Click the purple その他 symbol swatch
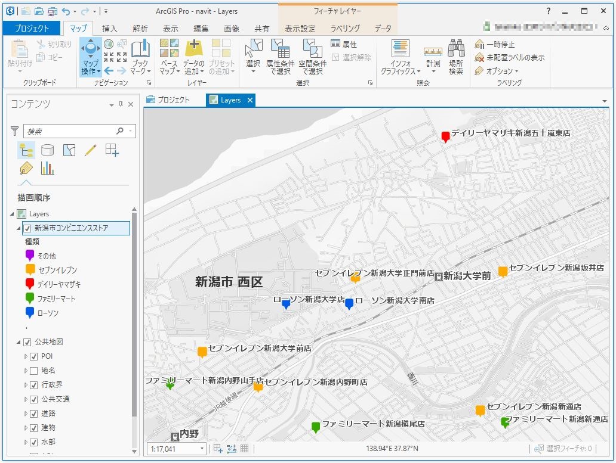This screenshot has width=616, height=463. (30, 255)
